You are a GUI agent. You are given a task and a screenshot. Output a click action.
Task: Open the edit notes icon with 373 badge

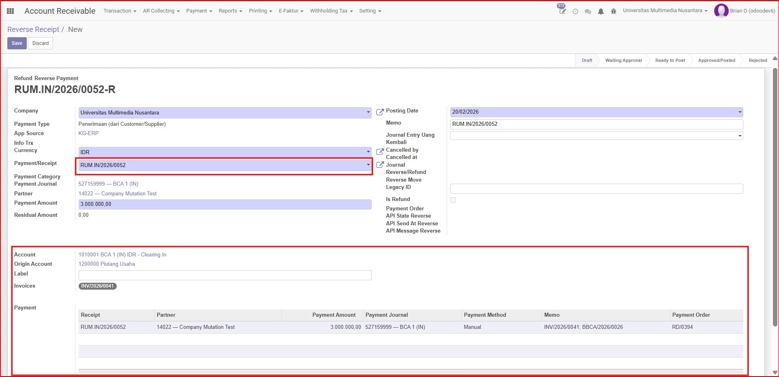562,11
